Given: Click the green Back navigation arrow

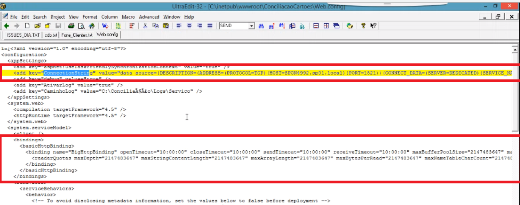Looking at the screenshot, I should click(6, 26).
